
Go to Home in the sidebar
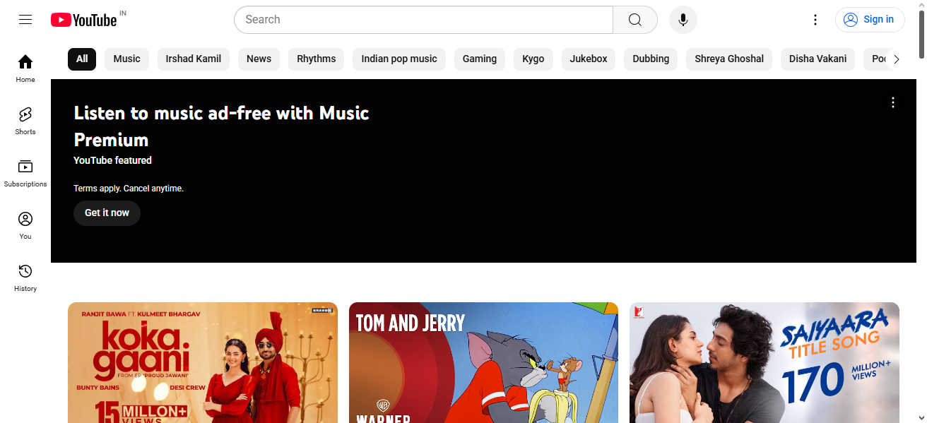point(25,68)
